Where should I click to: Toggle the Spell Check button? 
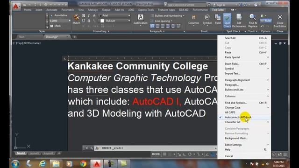click(x=227, y=21)
